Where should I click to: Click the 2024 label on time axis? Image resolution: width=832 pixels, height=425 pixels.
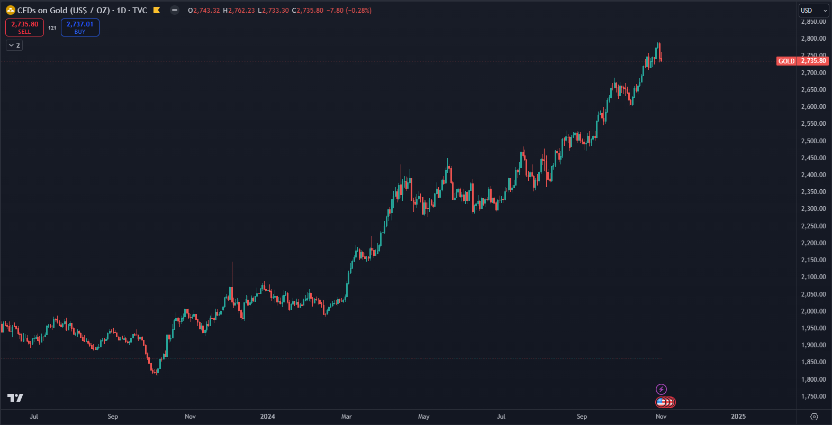pos(268,417)
